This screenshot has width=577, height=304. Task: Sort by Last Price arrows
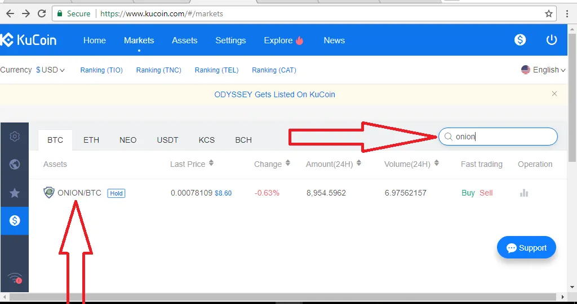point(211,162)
